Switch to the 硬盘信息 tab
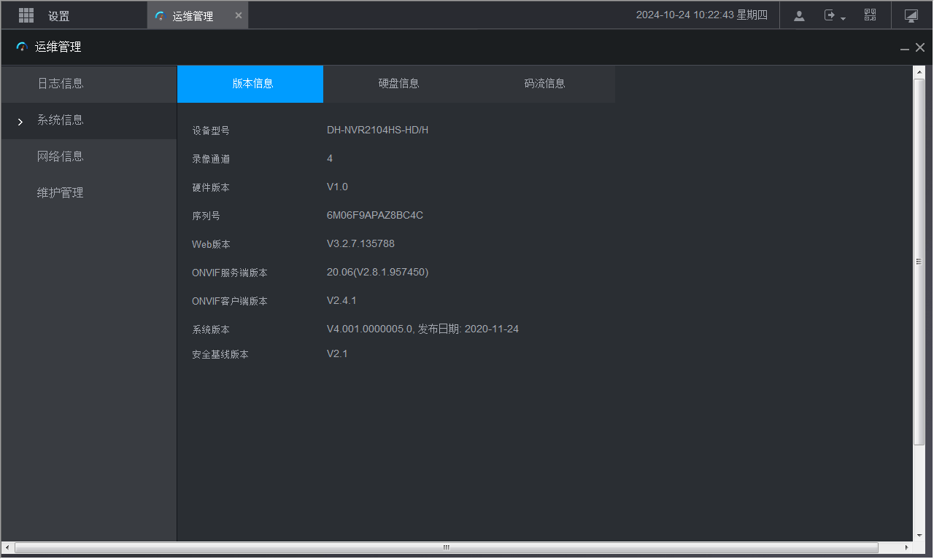 (398, 84)
